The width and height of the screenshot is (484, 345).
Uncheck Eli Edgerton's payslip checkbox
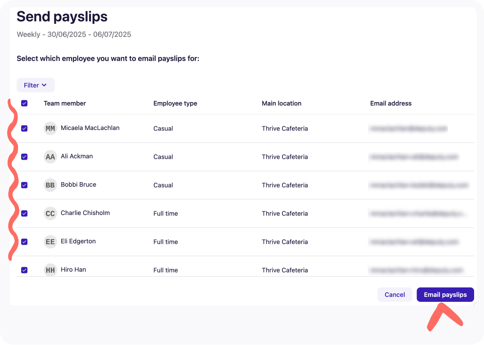pos(24,242)
